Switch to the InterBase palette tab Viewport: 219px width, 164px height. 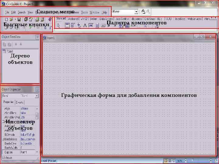pyautogui.click(x=180, y=19)
